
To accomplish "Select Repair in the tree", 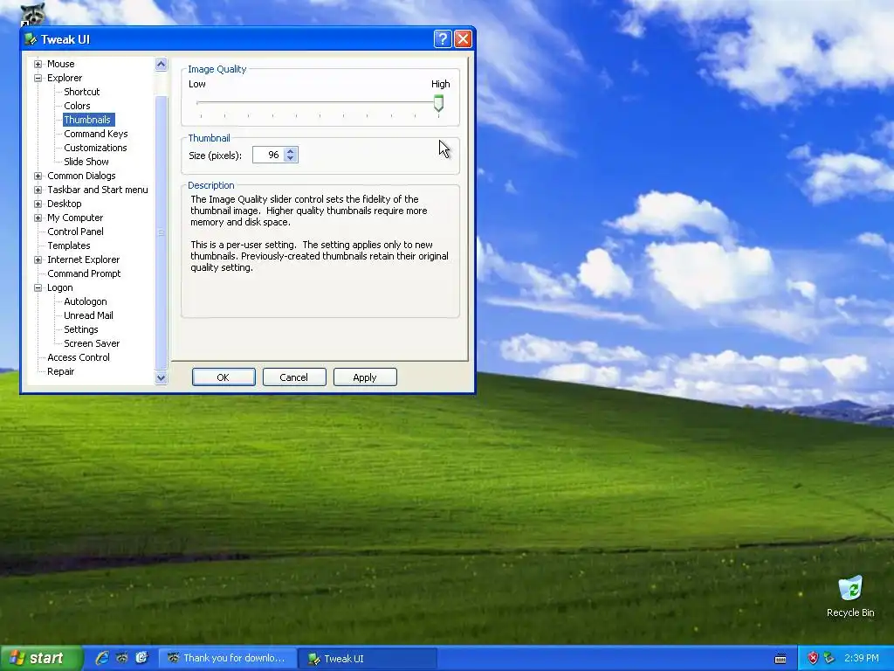I will point(60,371).
